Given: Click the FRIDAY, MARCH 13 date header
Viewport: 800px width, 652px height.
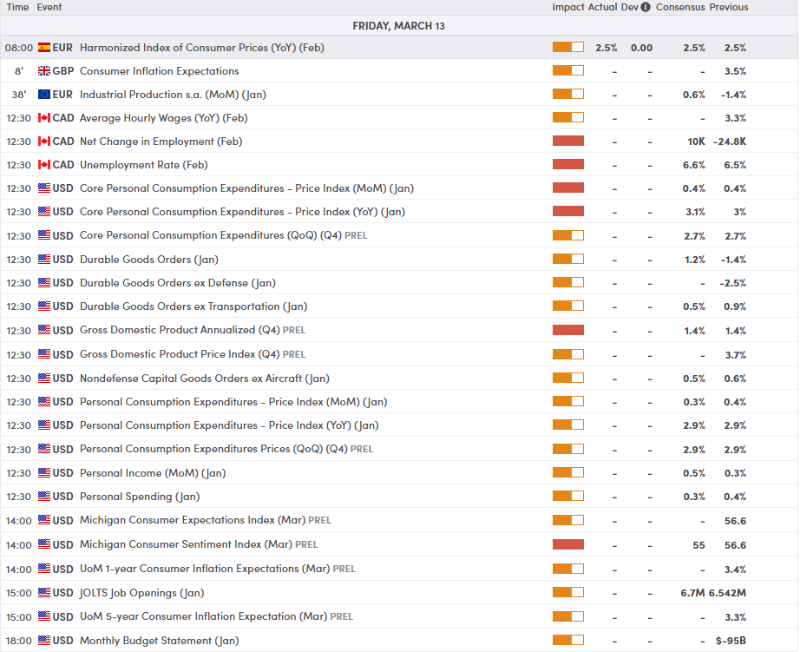Looking at the screenshot, I should [x=398, y=26].
